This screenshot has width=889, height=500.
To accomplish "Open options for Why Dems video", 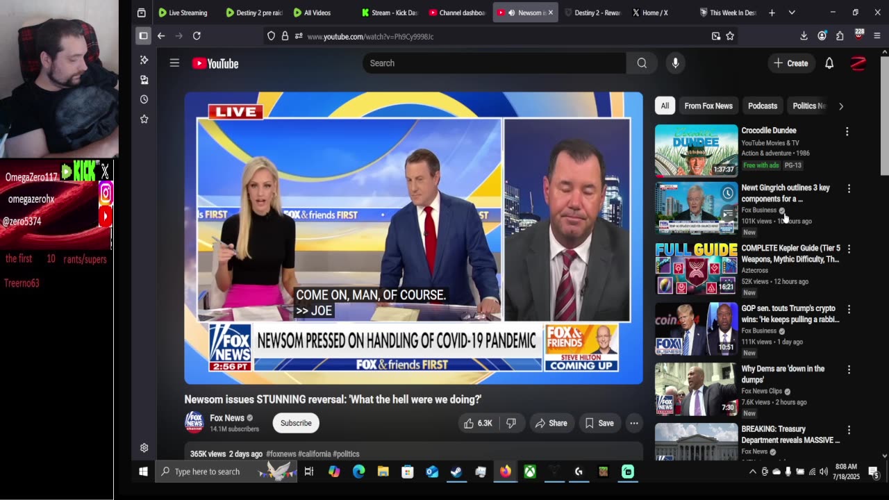I will pyautogui.click(x=849, y=369).
